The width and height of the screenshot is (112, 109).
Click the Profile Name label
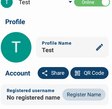point(57,43)
